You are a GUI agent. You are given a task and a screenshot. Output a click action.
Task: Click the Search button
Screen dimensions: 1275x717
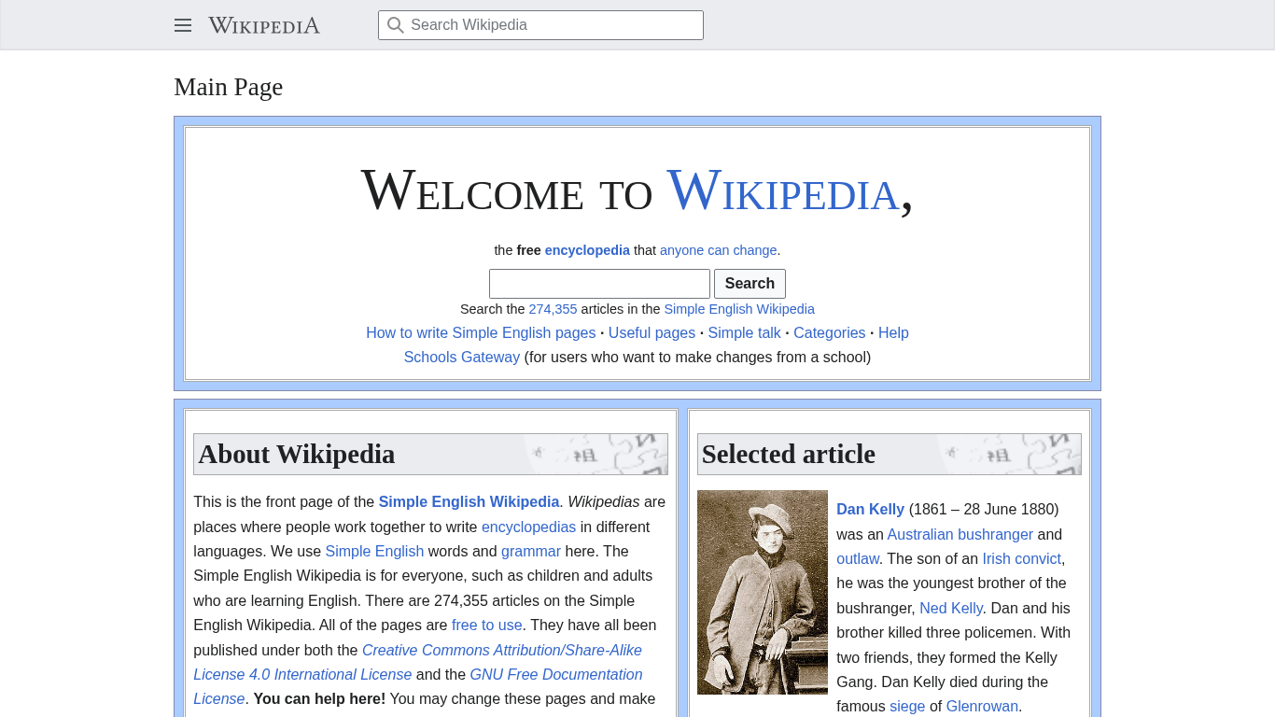point(750,284)
